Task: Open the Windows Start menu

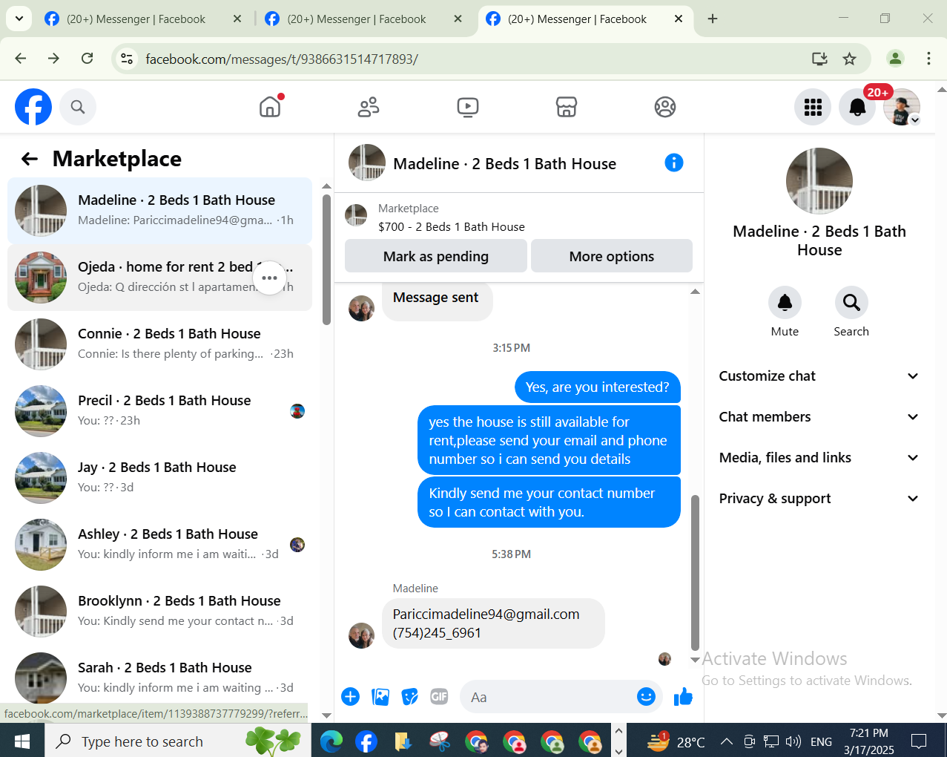Action: pos(22,741)
